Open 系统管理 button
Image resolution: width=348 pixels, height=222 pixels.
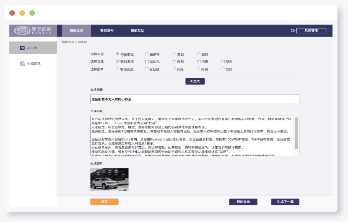(311, 31)
